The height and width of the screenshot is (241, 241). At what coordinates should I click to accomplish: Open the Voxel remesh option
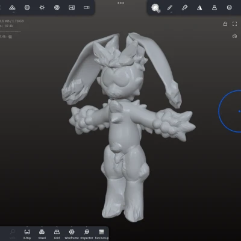(42, 234)
